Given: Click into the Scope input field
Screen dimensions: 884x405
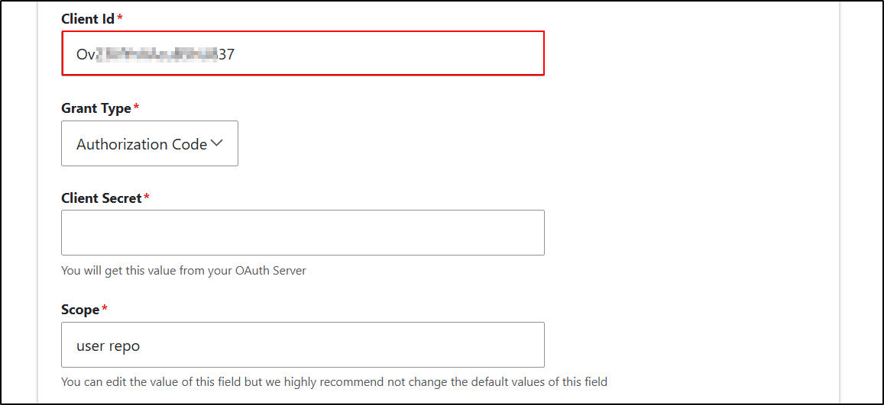Looking at the screenshot, I should (x=303, y=345).
